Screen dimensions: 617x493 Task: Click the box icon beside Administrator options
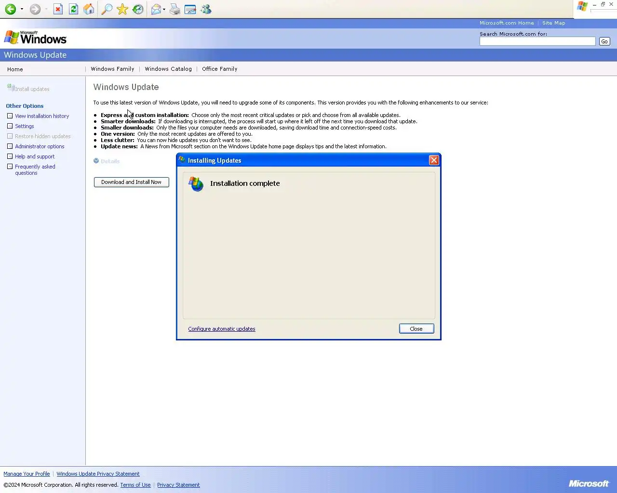[x=10, y=146]
